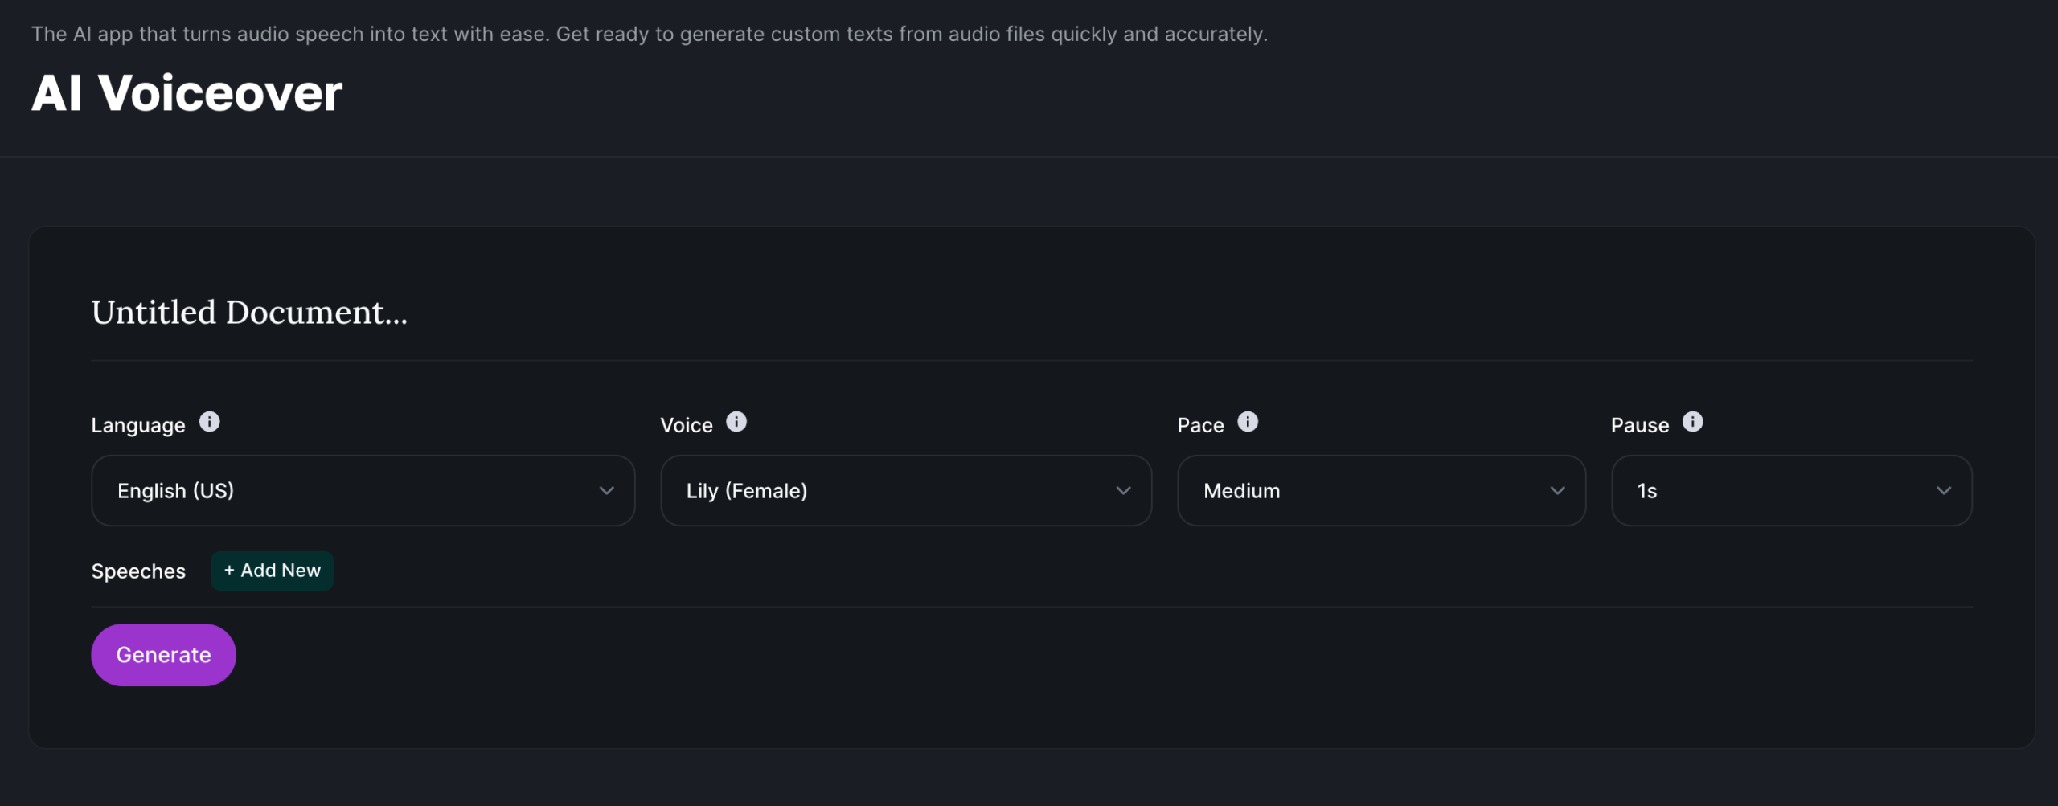Click the chevron arrow in the Voice selector
This screenshot has height=806, width=2058.
click(1124, 491)
